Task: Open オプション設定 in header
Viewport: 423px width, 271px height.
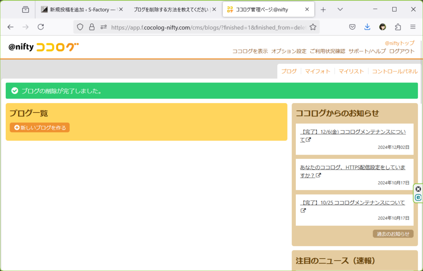Action: coord(289,51)
